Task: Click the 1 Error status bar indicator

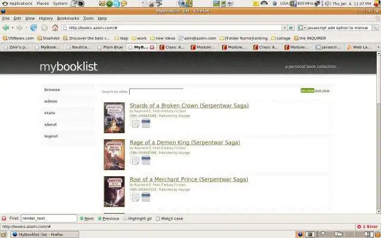Action: [x=367, y=227]
